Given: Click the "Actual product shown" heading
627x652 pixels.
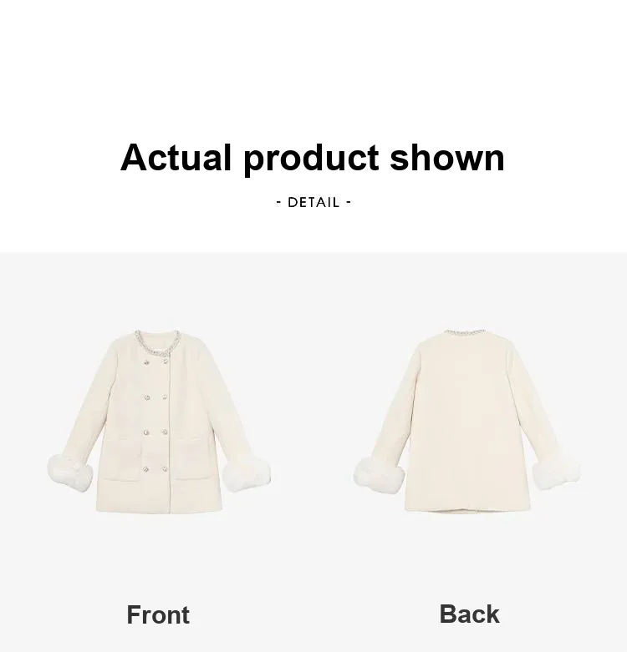Looking at the screenshot, I should click(313, 158).
